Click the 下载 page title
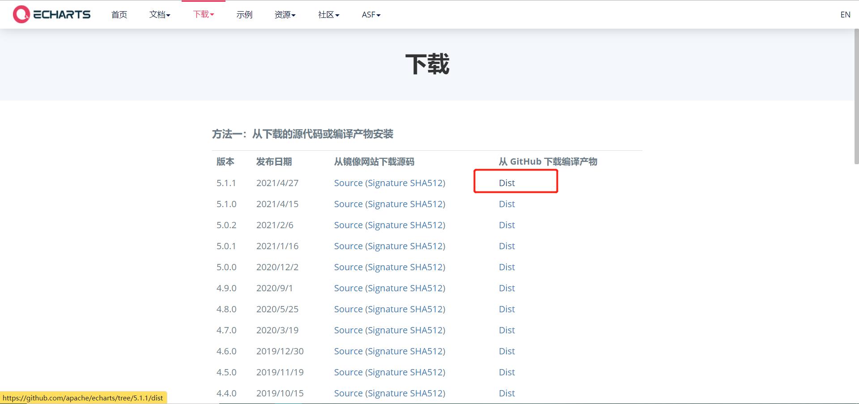Image resolution: width=859 pixels, height=404 pixels. (x=427, y=64)
